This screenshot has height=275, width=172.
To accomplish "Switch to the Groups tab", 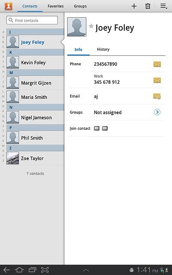I will tap(80, 6).
